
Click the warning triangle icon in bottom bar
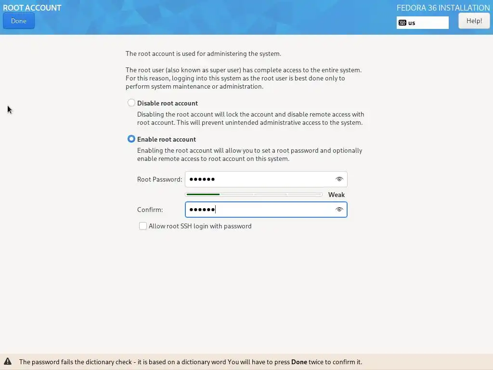coord(8,361)
